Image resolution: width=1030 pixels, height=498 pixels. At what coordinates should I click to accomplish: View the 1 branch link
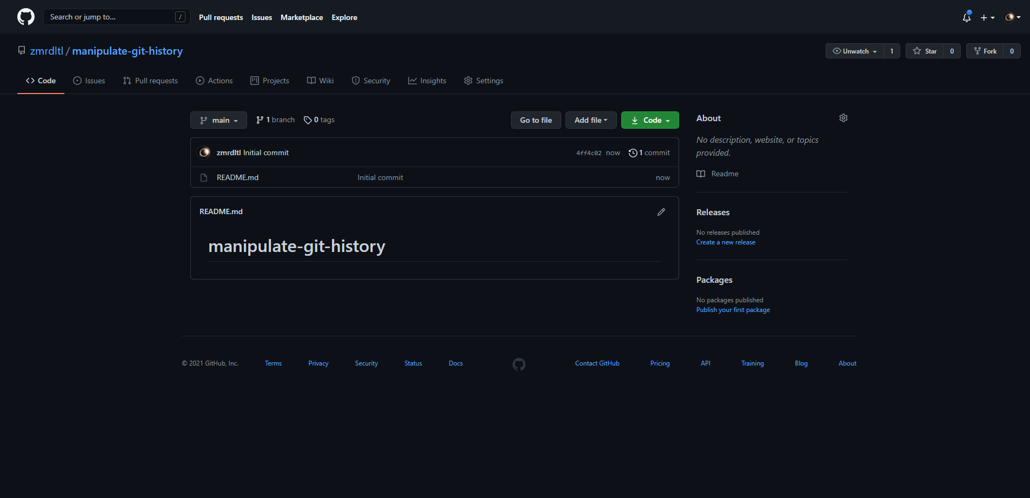tap(275, 120)
